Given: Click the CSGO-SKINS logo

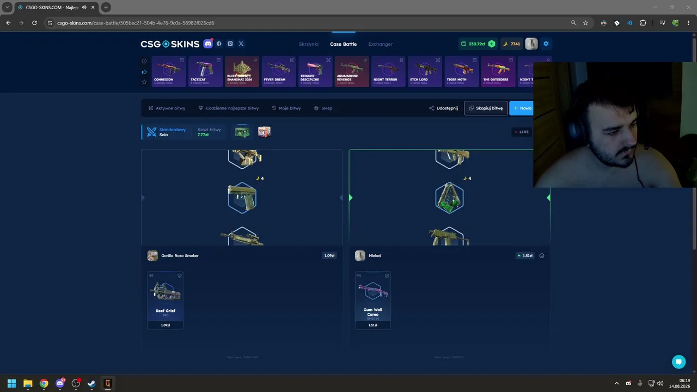Looking at the screenshot, I should tap(170, 44).
